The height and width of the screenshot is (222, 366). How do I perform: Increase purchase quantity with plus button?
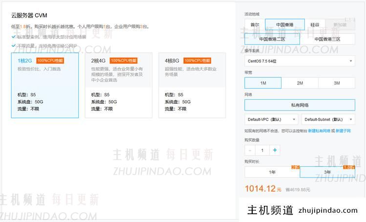275,151
